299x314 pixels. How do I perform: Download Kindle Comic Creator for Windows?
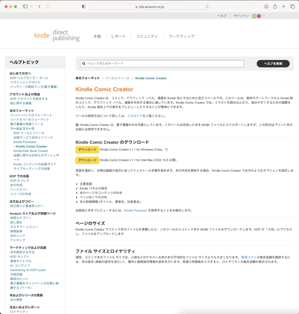(x=87, y=150)
